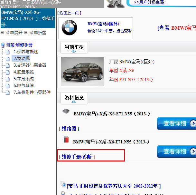Open 4.底盘系统 in the tree
Viewport: 196px width, 195px height.
coord(23,72)
